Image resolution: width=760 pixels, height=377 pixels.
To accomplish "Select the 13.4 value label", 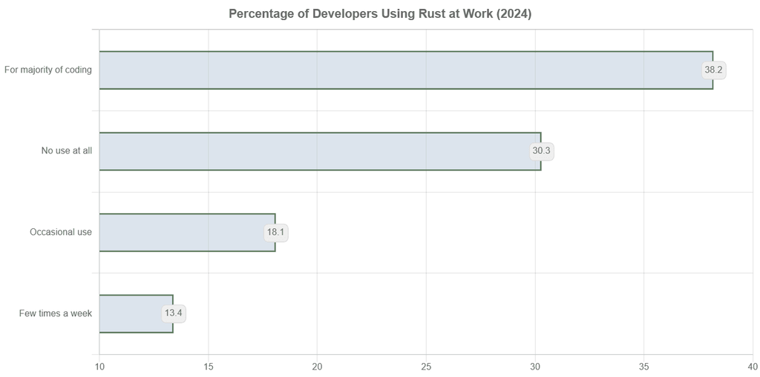I will pos(174,313).
